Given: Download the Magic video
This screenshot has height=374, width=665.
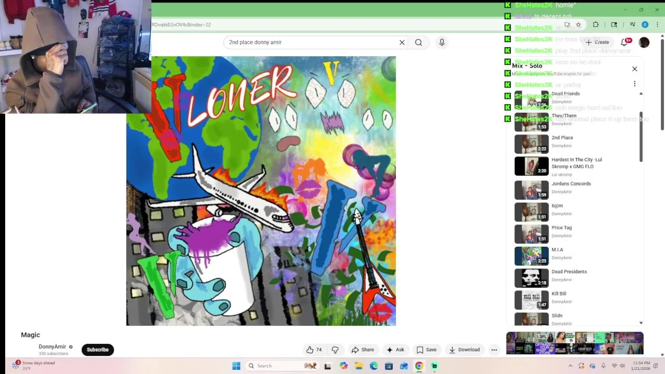Looking at the screenshot, I should (x=464, y=350).
